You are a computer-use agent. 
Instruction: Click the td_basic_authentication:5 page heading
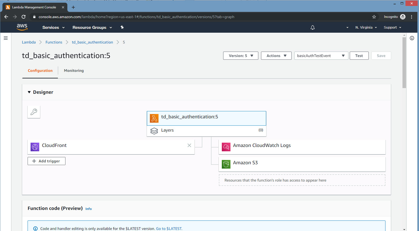tap(66, 56)
